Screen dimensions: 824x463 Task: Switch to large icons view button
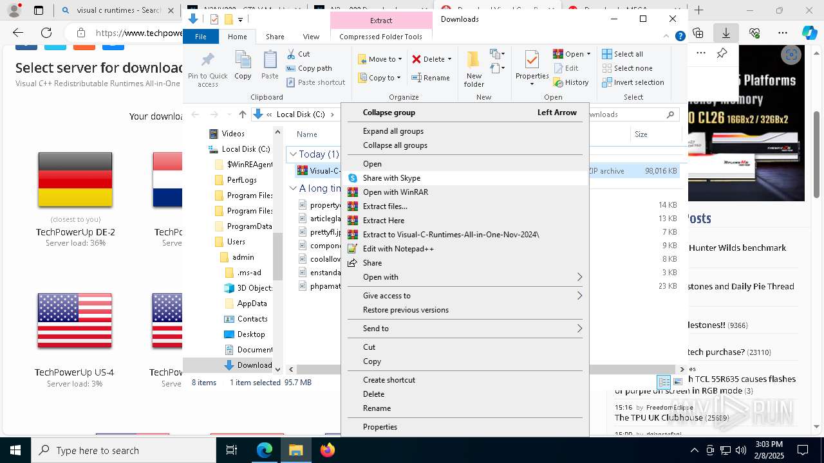677,382
